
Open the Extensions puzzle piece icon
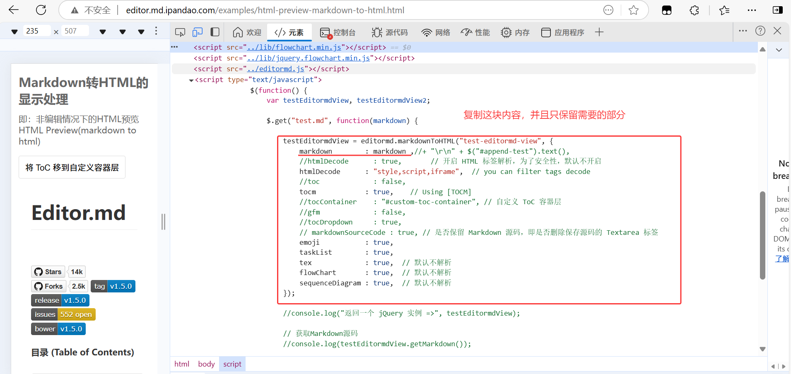[x=695, y=10]
